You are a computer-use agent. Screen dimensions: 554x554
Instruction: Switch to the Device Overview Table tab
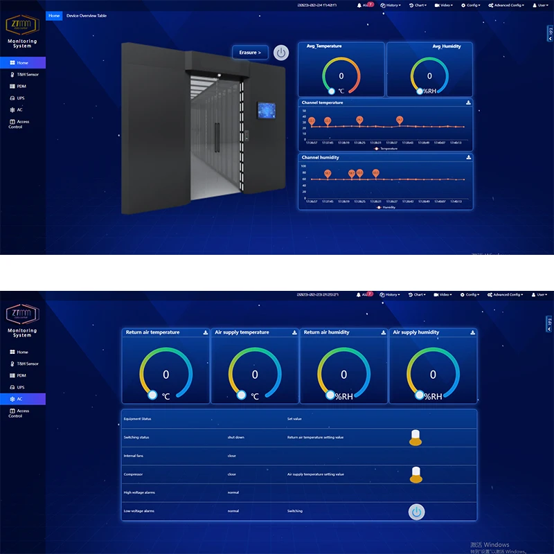point(88,15)
